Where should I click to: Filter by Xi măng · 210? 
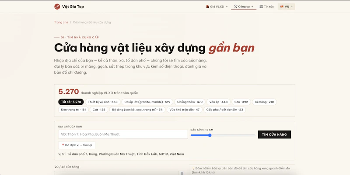pos(265,102)
